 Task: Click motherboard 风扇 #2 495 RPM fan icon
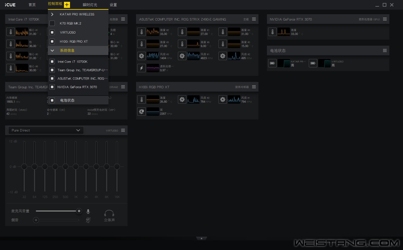223,56
